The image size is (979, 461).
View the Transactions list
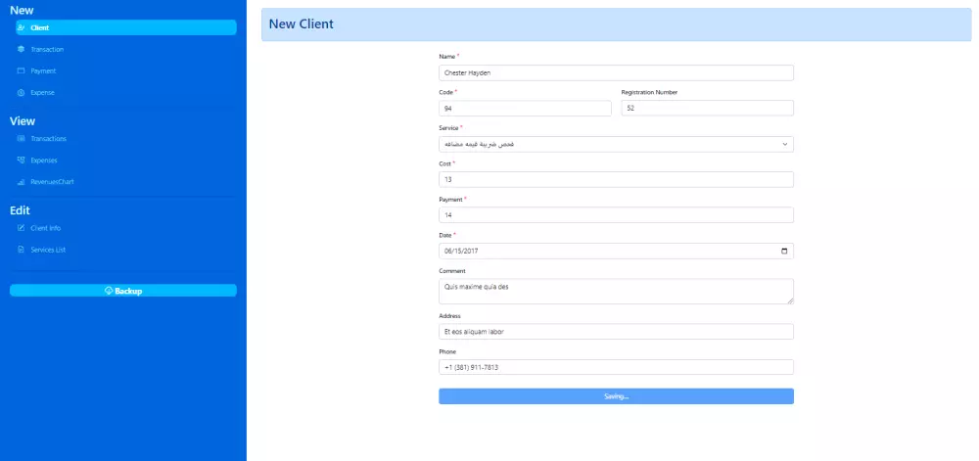click(x=126, y=138)
